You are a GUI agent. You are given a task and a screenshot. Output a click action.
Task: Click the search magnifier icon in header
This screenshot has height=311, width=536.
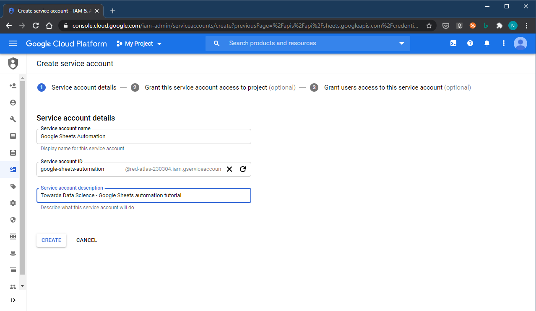[x=216, y=43]
